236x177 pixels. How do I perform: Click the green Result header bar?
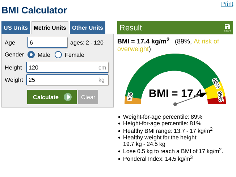(170, 28)
